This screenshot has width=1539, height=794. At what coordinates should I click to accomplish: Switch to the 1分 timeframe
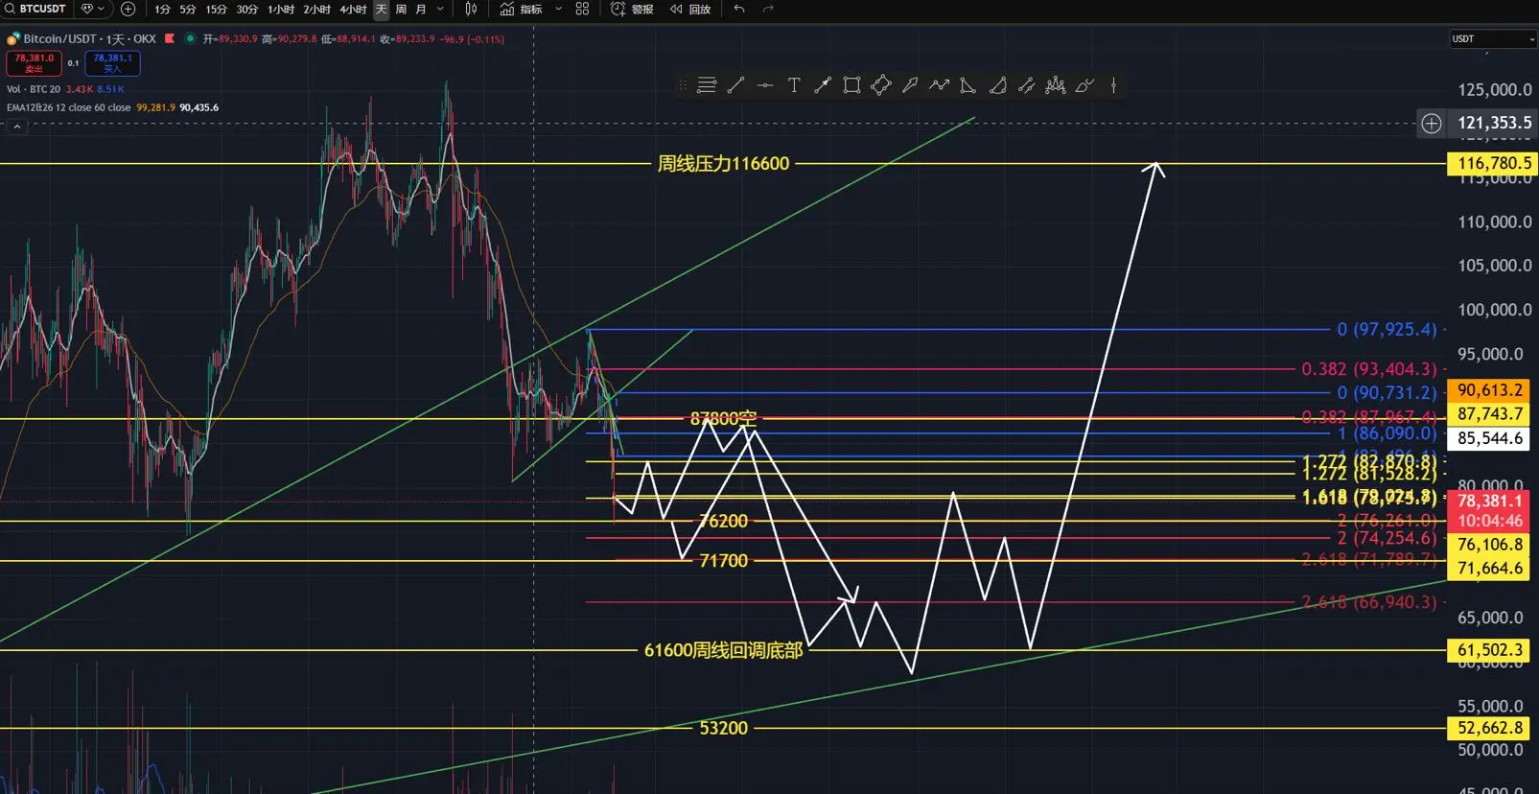[x=162, y=10]
